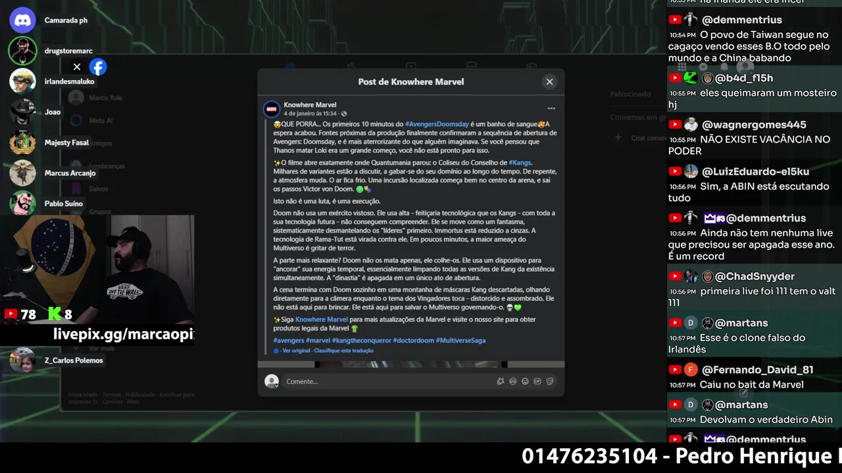This screenshot has width=842, height=473.
Task: Open the #MultiverseSaga hashtag
Action: point(461,340)
